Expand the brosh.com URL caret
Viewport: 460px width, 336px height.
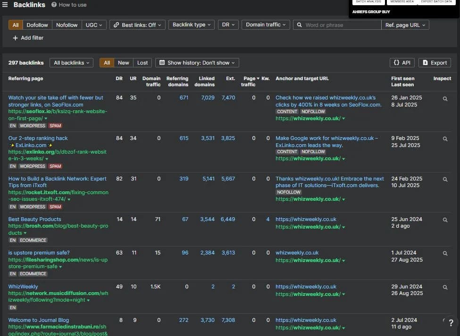25,233
